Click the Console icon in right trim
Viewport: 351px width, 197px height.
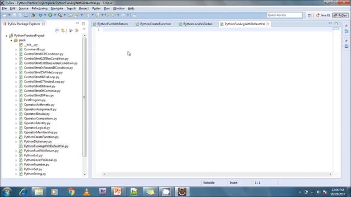click(347, 46)
